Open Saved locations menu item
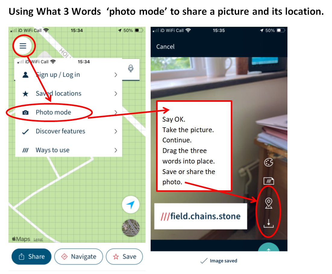 pos(69,94)
